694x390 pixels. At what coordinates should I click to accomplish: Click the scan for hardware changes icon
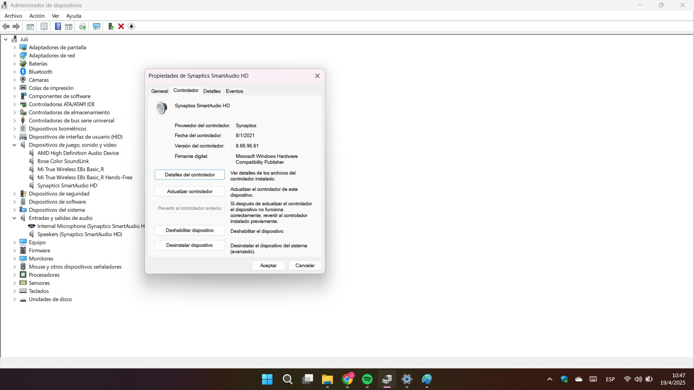tap(97, 26)
